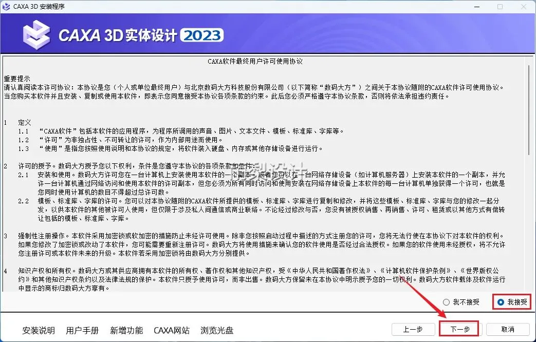536x342 pixels.
Task: Close the installer window
Action: 524,7
